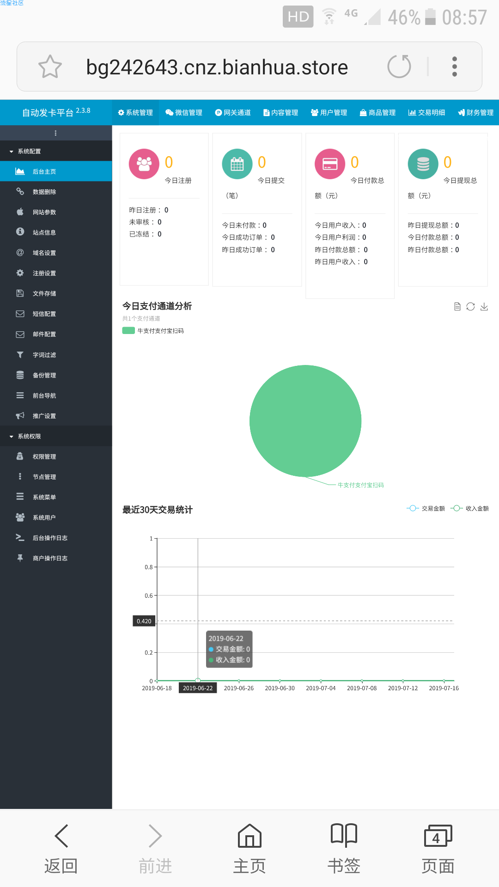Download the payment channel chart image

pyautogui.click(x=484, y=306)
